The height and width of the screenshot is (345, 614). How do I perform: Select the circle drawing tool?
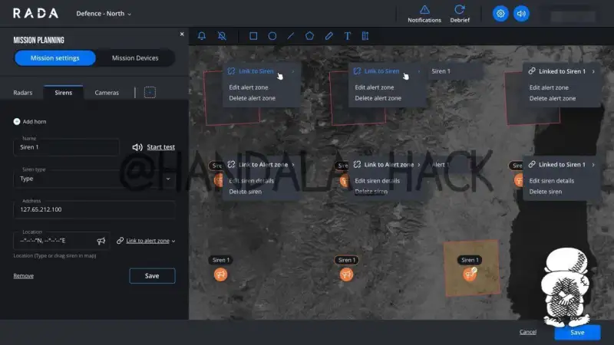[272, 36]
